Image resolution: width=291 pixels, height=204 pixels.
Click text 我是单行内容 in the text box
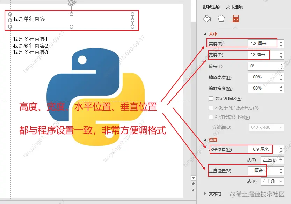coord(29,19)
